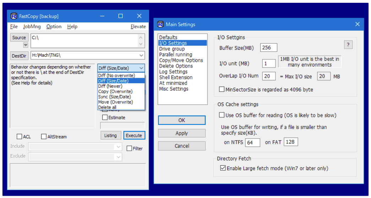This screenshot has height=198, width=371.
Task: Open the JobMng menu
Action: 32,27
